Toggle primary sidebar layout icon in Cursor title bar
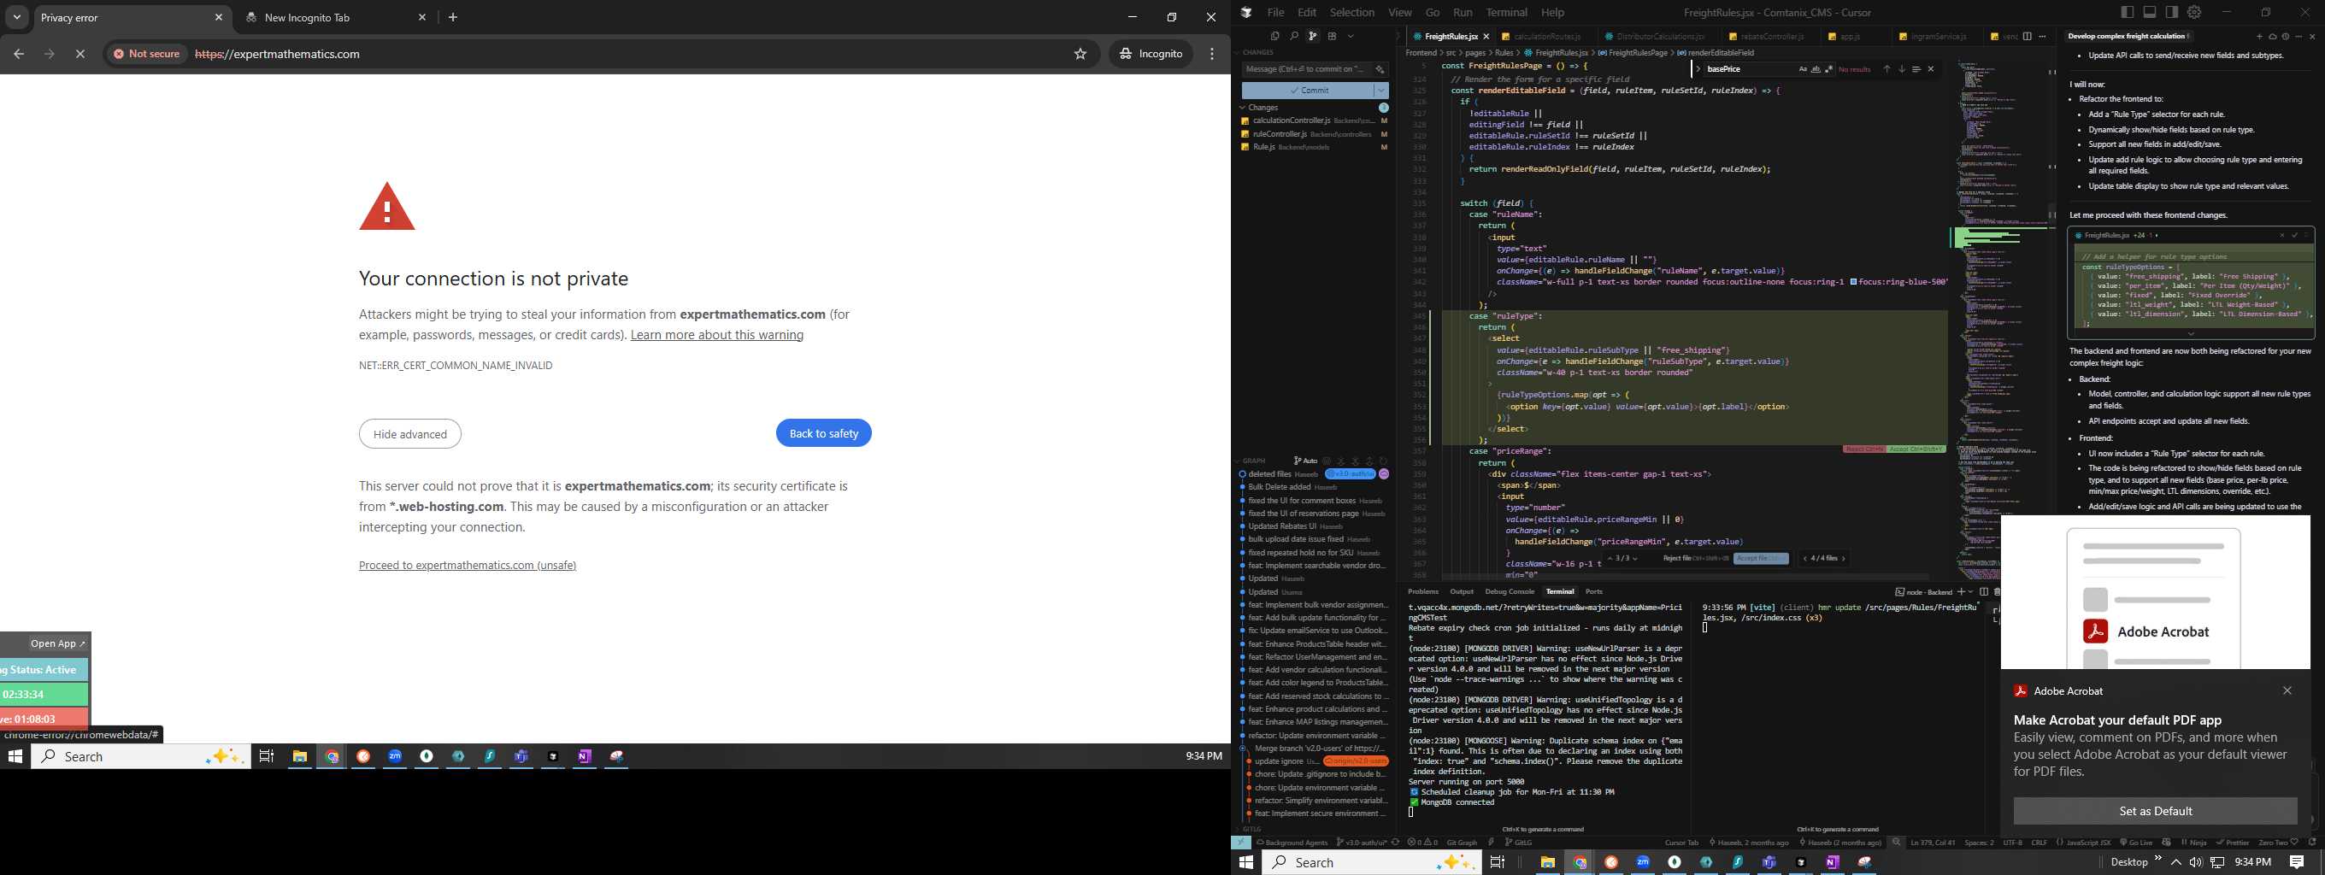 click(2128, 12)
